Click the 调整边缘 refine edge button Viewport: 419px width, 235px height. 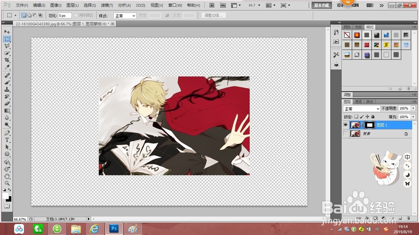pos(214,15)
